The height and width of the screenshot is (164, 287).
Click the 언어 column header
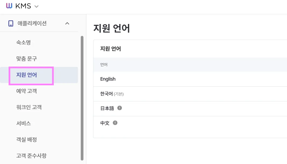[x=104, y=65]
